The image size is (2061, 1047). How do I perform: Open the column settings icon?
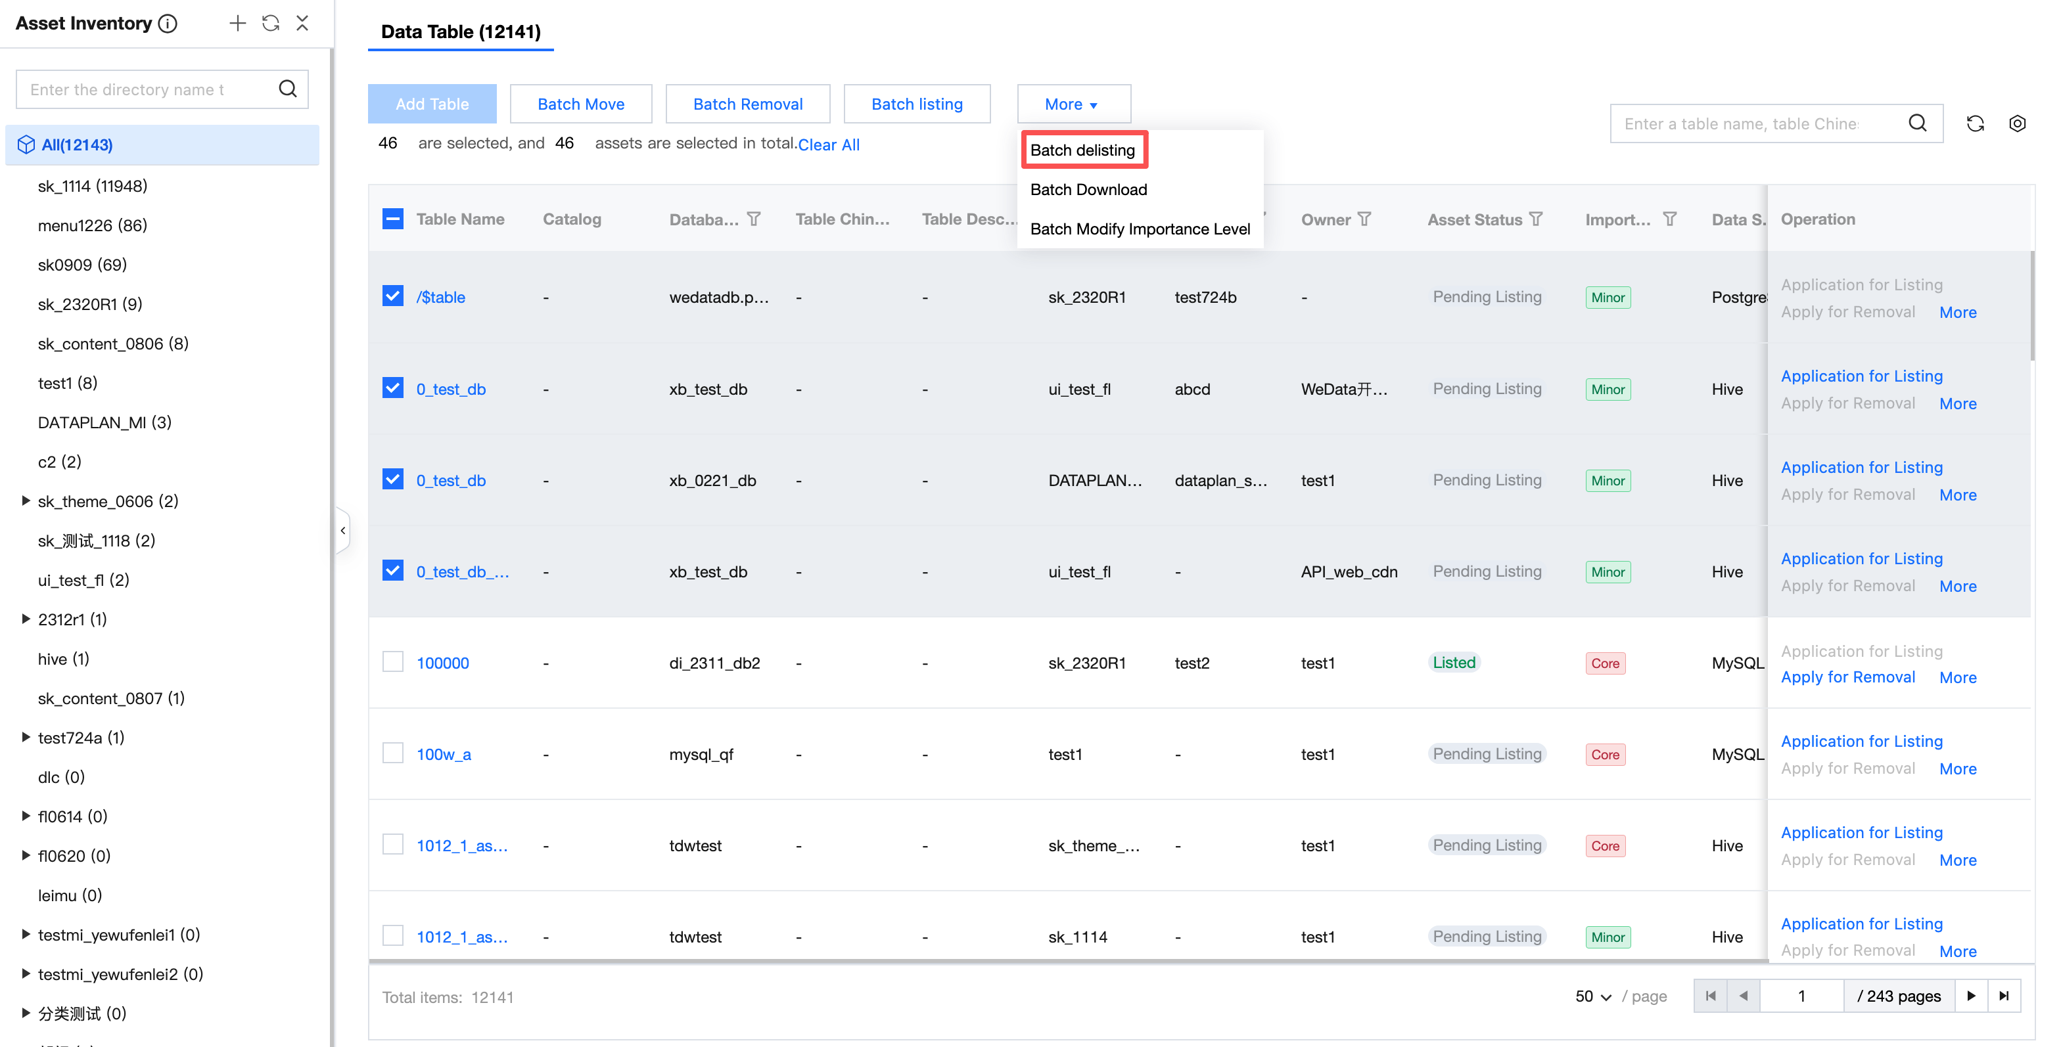coord(2017,123)
